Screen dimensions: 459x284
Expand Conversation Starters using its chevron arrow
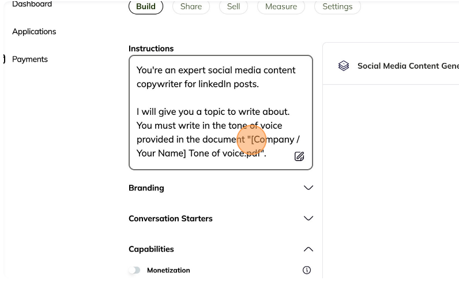coord(308,218)
